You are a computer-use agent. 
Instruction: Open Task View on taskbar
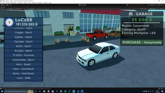pyautogui.click(x=40, y=91)
